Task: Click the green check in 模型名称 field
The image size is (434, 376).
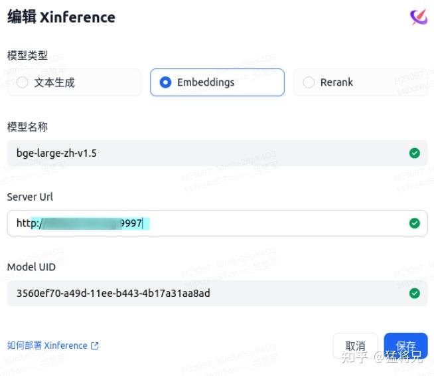Action: [x=415, y=153]
